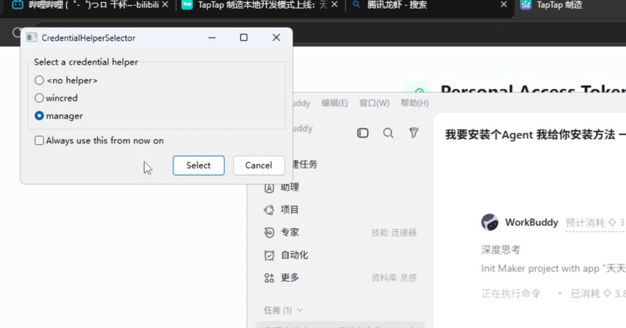Open 项目 projects sidebar item
This screenshot has width=626, height=328.
pos(282,209)
